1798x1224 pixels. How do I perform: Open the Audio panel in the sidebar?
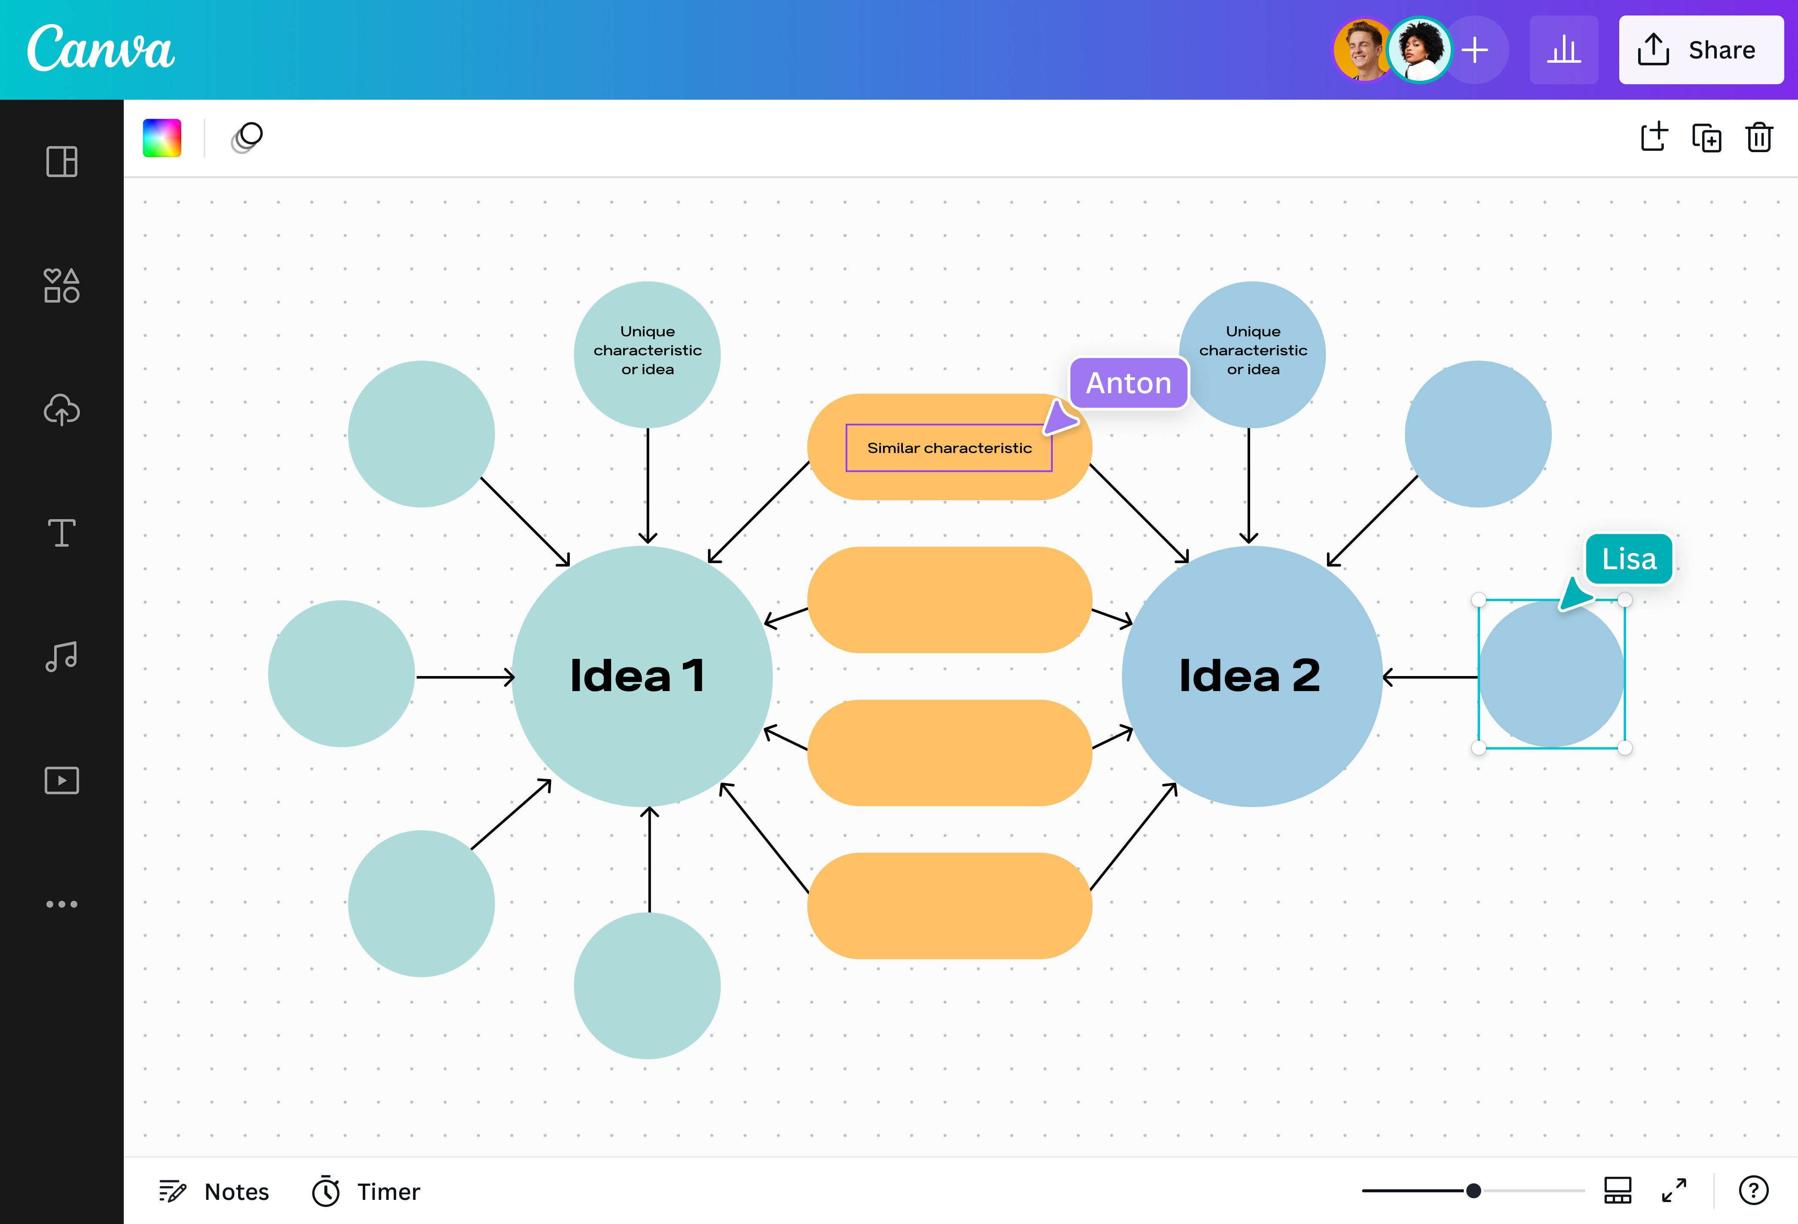coord(61,656)
